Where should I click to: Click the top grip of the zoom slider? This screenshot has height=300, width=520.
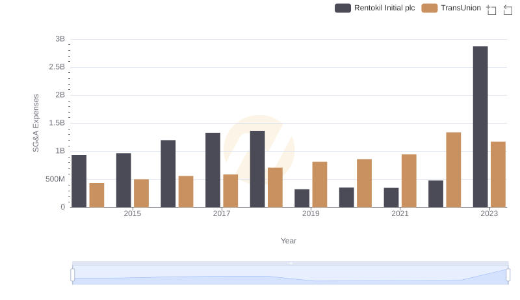pos(290,263)
